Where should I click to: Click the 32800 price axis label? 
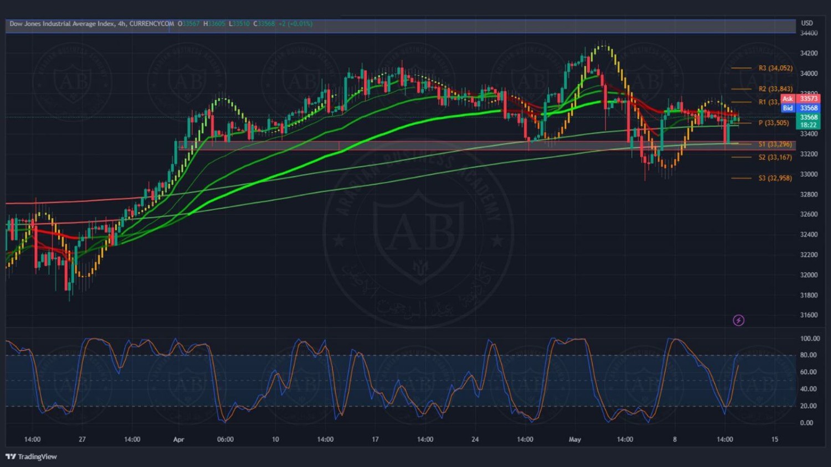point(809,195)
